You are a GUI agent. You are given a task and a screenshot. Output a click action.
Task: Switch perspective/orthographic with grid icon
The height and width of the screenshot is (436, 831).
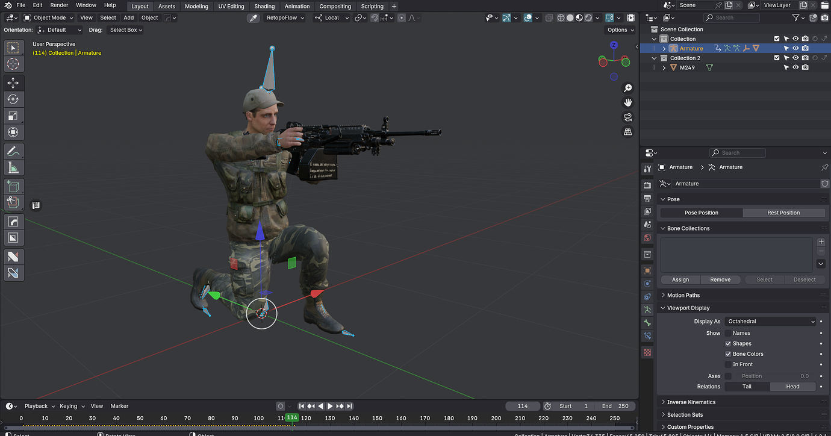pyautogui.click(x=627, y=132)
